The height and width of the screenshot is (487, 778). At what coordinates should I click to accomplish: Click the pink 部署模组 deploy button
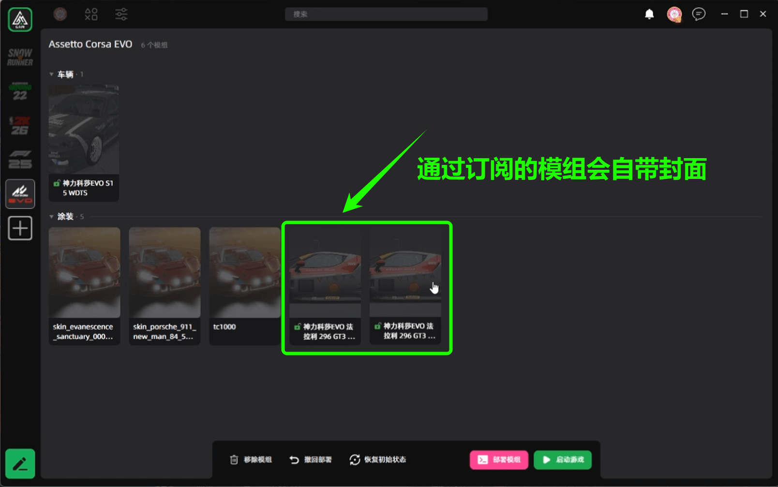499,459
